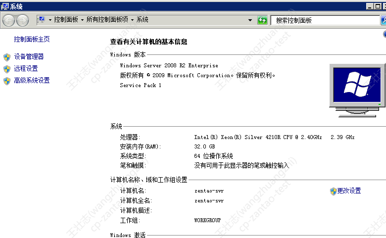Open 设备管理器 link

point(29,56)
